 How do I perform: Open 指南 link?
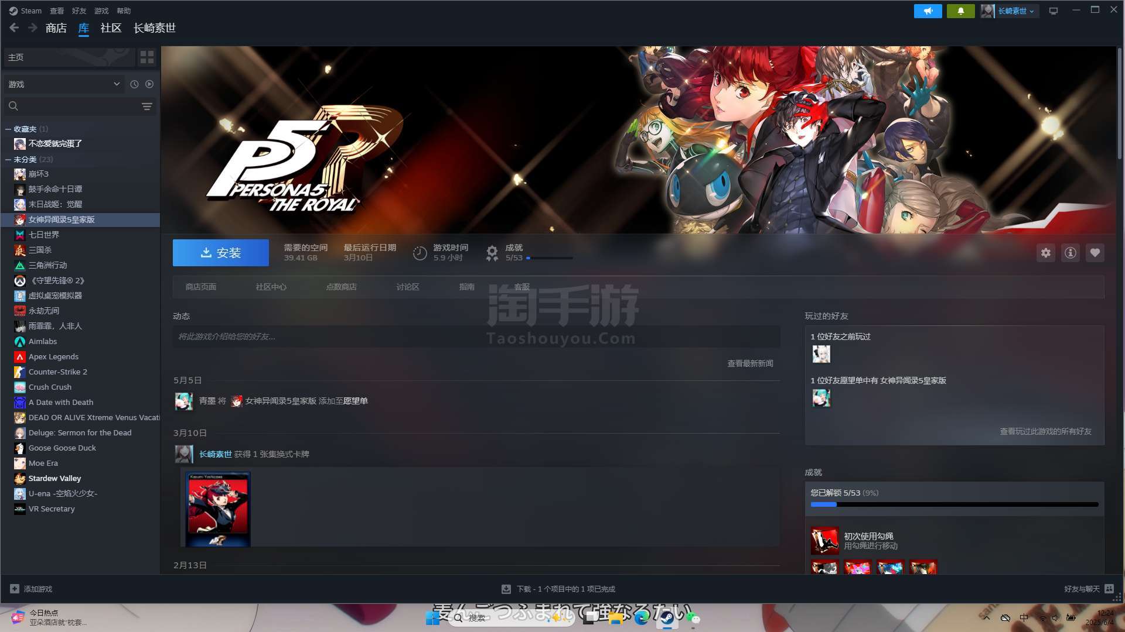pyautogui.click(x=467, y=287)
